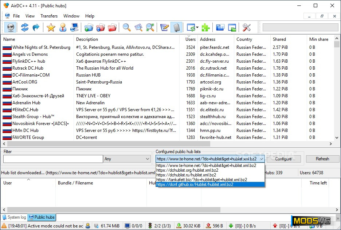This screenshot has height=230, width=341.
Task: Click dropdown arrow next to refresh window icon
Action: pyautogui.click(x=197, y=27)
